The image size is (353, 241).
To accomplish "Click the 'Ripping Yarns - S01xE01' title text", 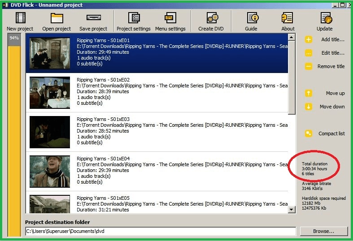I will coord(103,40).
